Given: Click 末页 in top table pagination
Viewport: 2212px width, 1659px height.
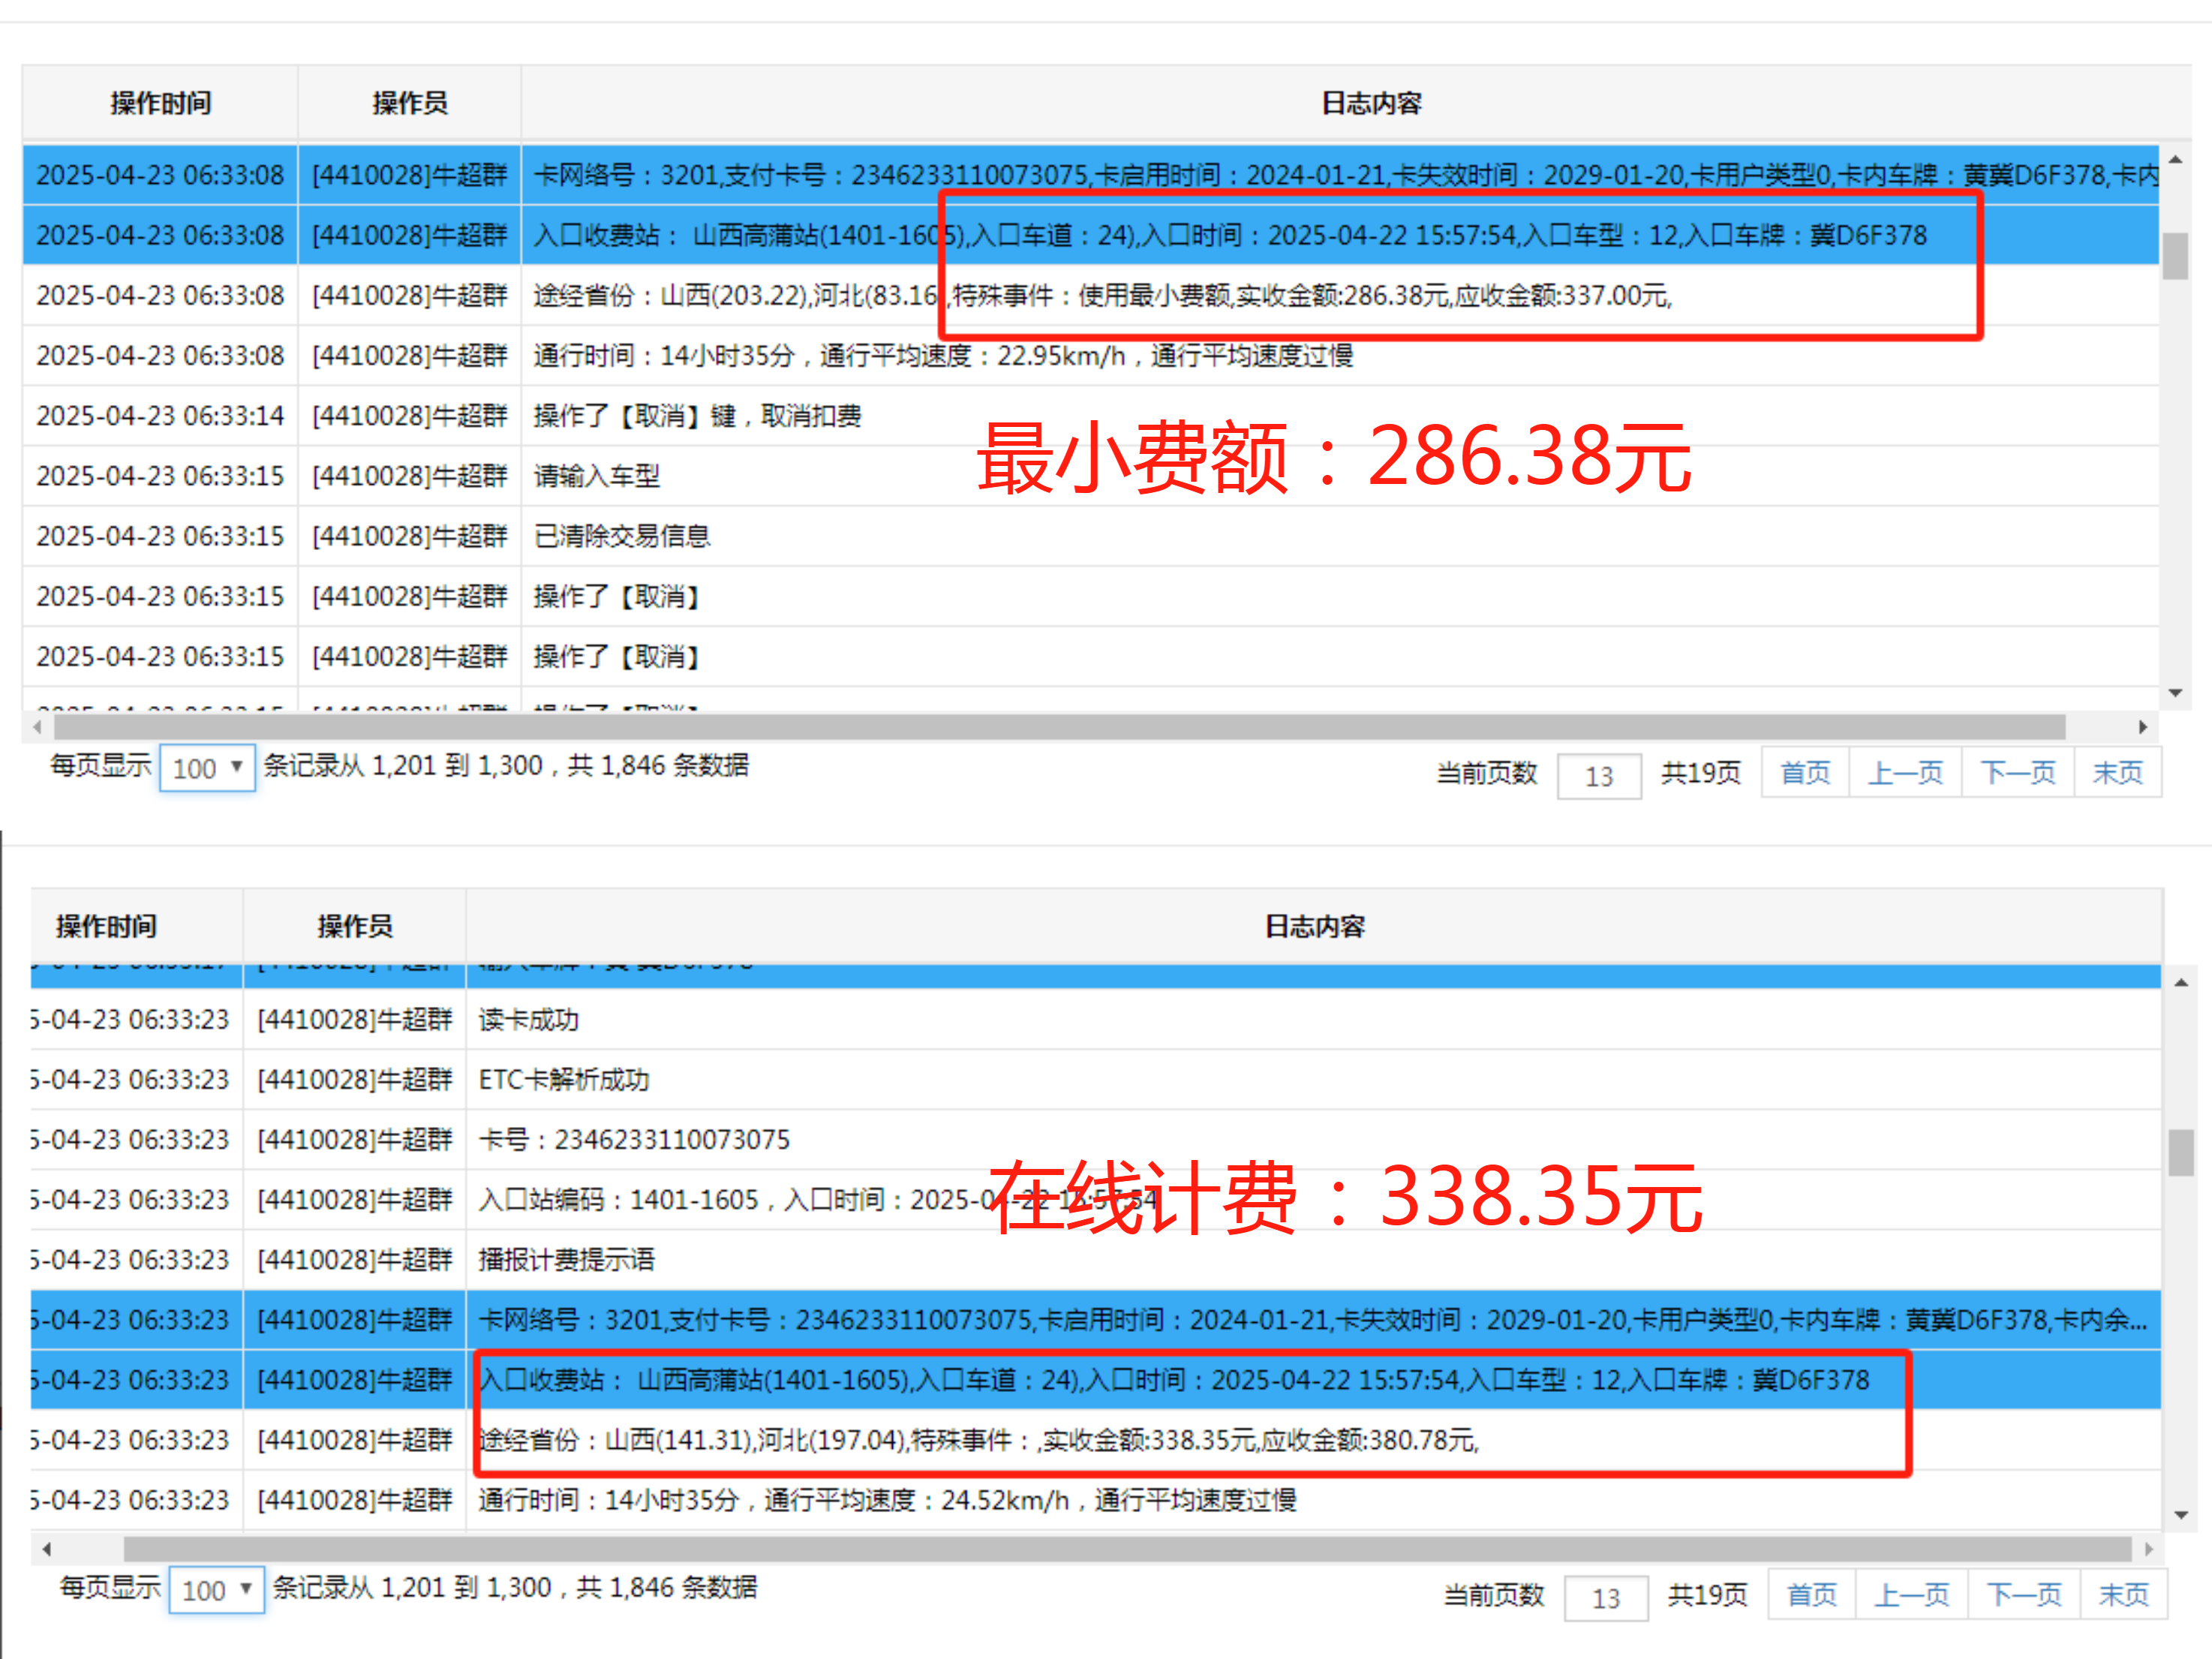Looking at the screenshot, I should click(x=2117, y=773).
